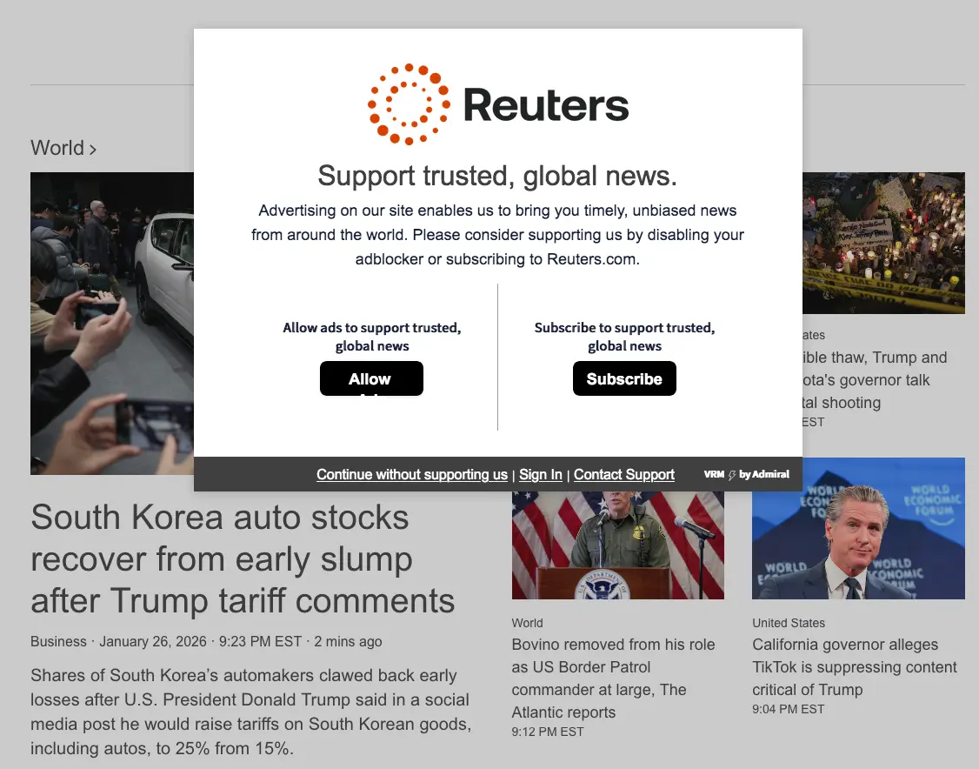Open the Sign In link
979x769 pixels.
[541, 475]
